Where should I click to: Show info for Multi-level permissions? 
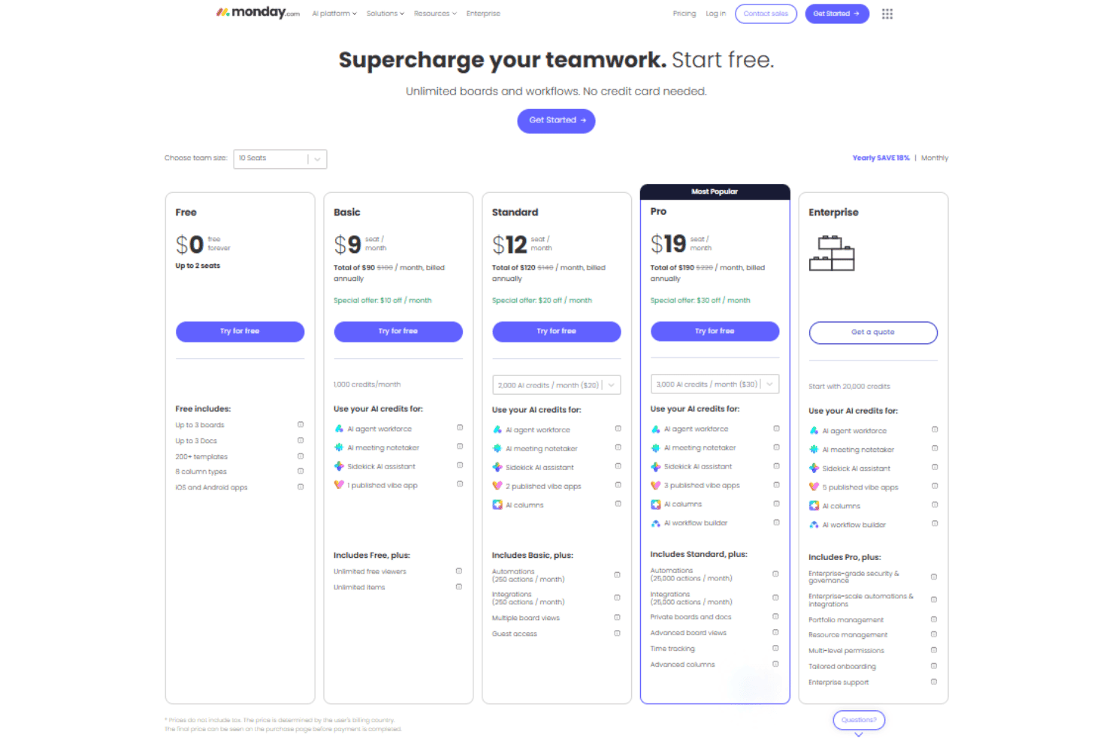point(934,650)
